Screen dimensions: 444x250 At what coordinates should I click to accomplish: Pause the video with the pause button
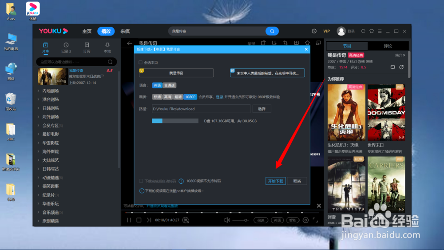[129, 220]
